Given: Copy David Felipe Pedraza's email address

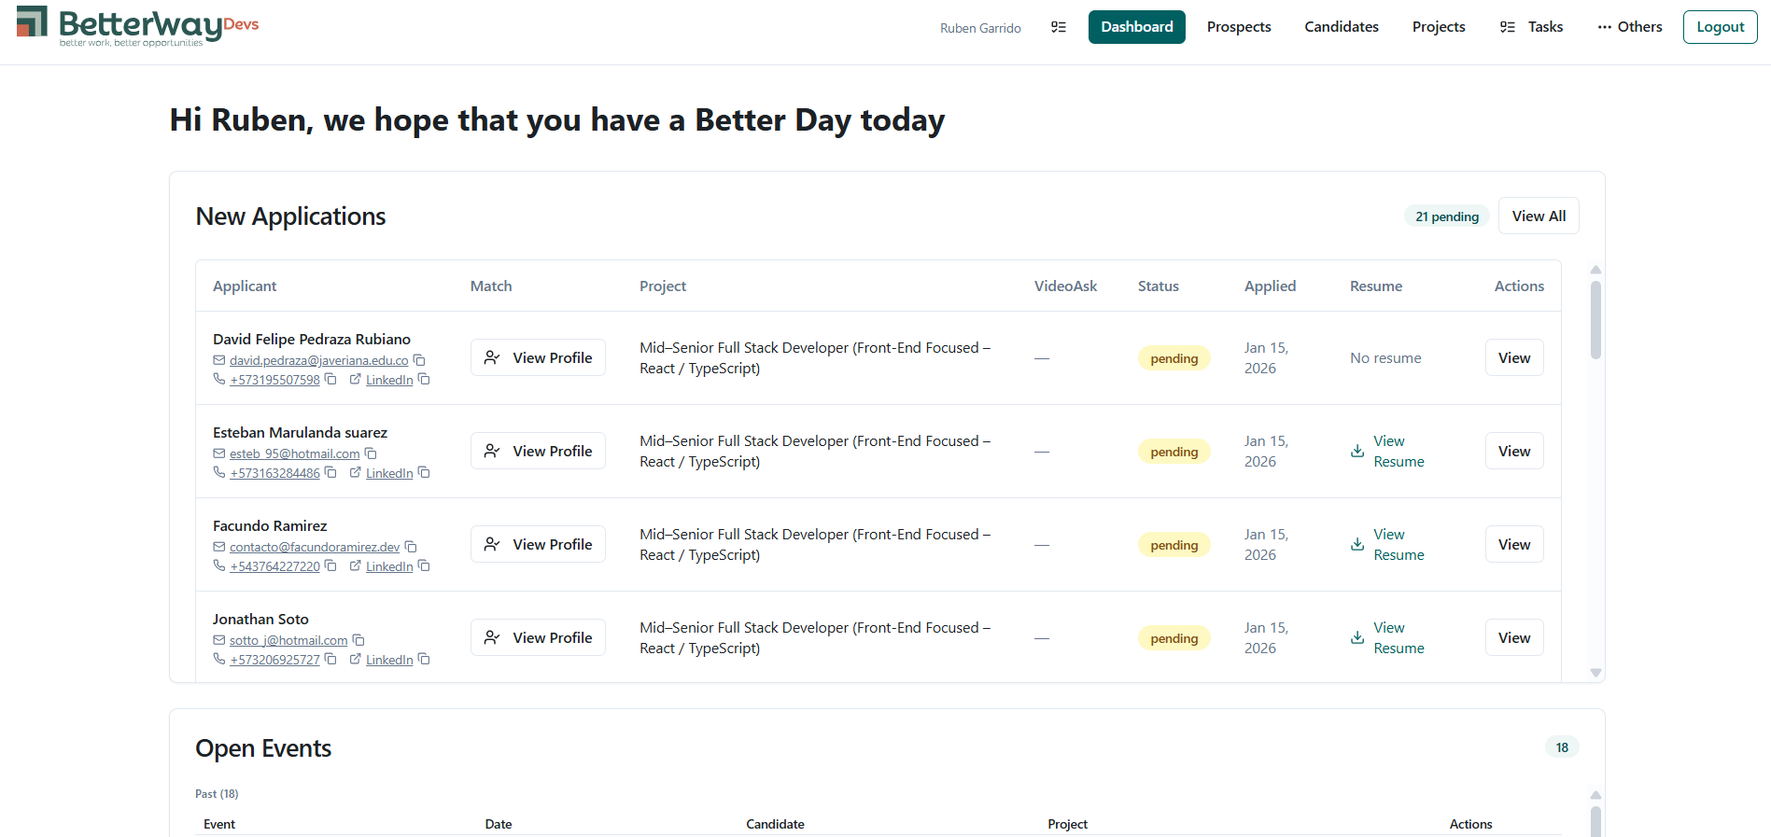Looking at the screenshot, I should click(420, 360).
